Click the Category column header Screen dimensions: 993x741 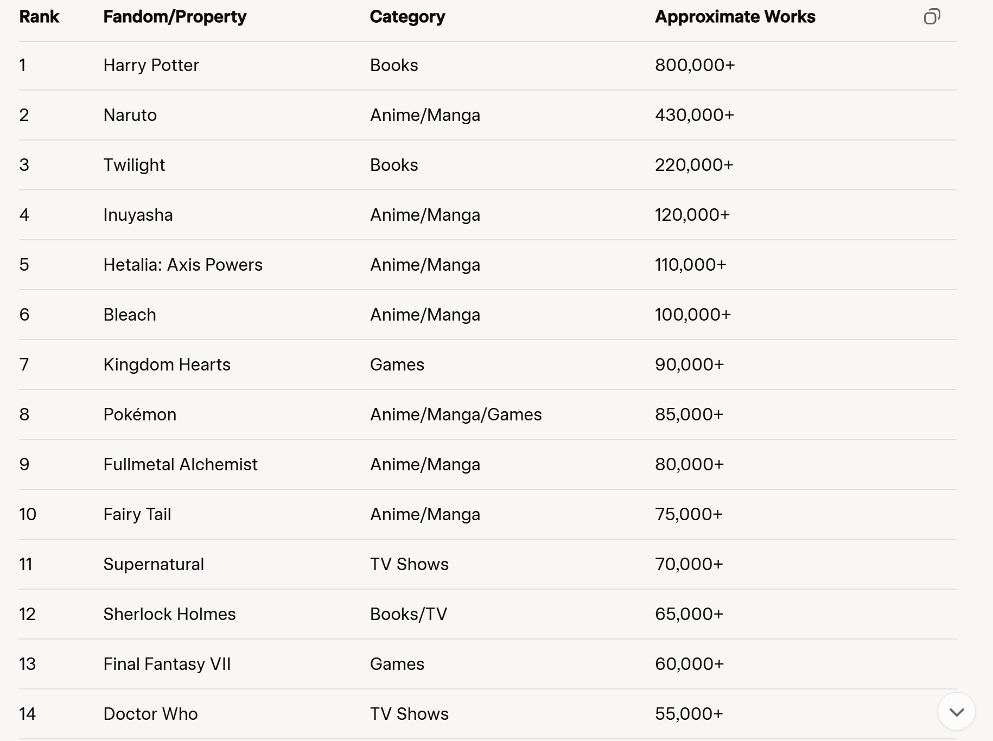[407, 17]
